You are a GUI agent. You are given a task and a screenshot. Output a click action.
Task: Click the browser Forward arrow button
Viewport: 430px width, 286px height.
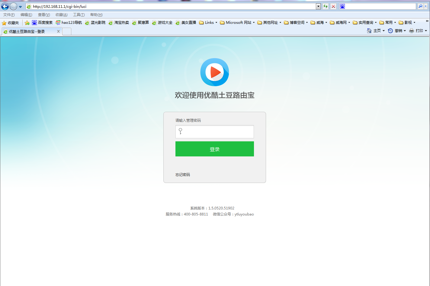click(14, 6)
